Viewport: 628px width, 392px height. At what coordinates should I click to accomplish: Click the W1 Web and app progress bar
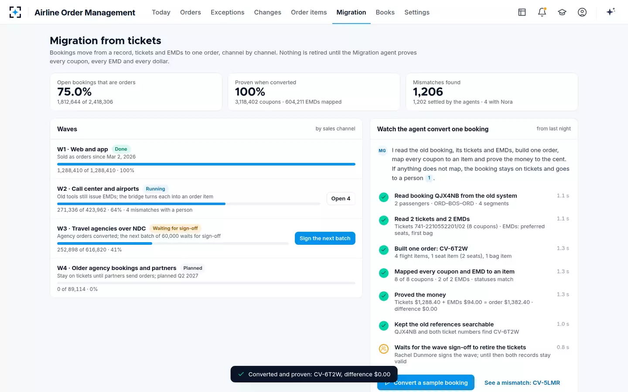(206, 164)
